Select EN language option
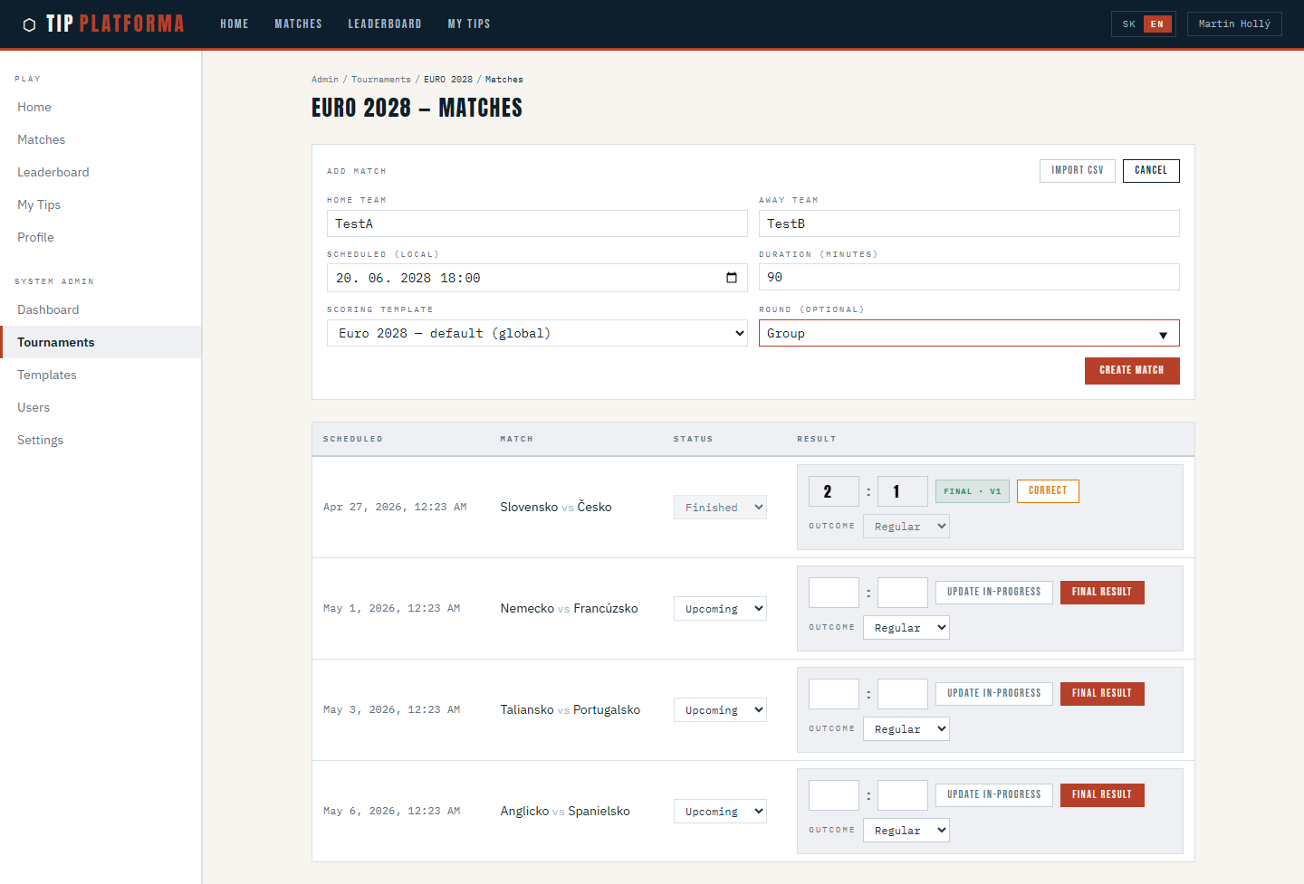The width and height of the screenshot is (1304, 884). coord(1156,24)
